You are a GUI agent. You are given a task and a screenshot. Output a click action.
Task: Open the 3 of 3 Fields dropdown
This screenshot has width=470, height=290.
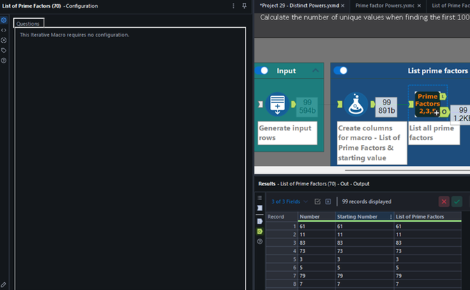[289, 201]
